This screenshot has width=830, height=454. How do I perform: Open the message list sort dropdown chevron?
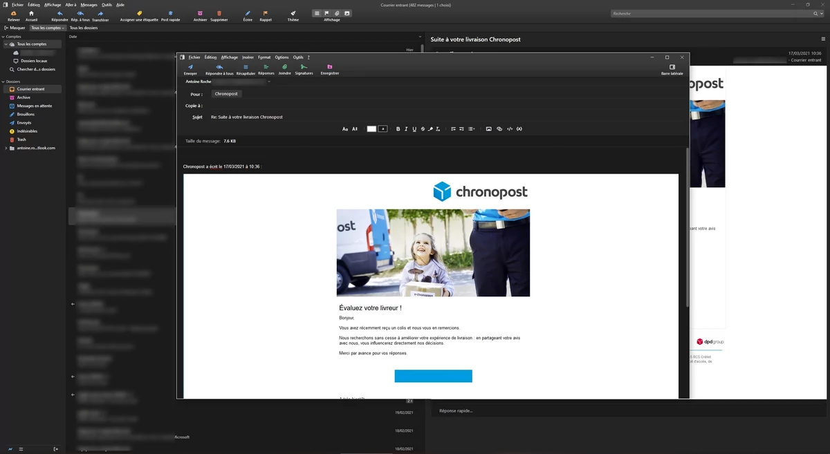(420, 37)
